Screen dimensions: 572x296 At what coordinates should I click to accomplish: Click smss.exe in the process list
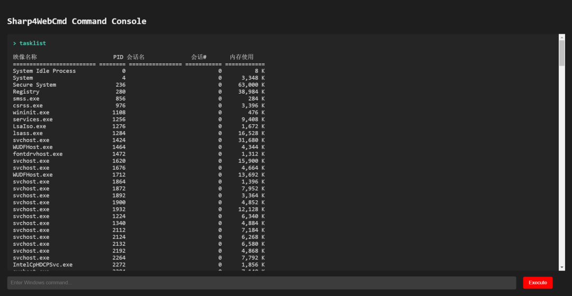pos(26,99)
